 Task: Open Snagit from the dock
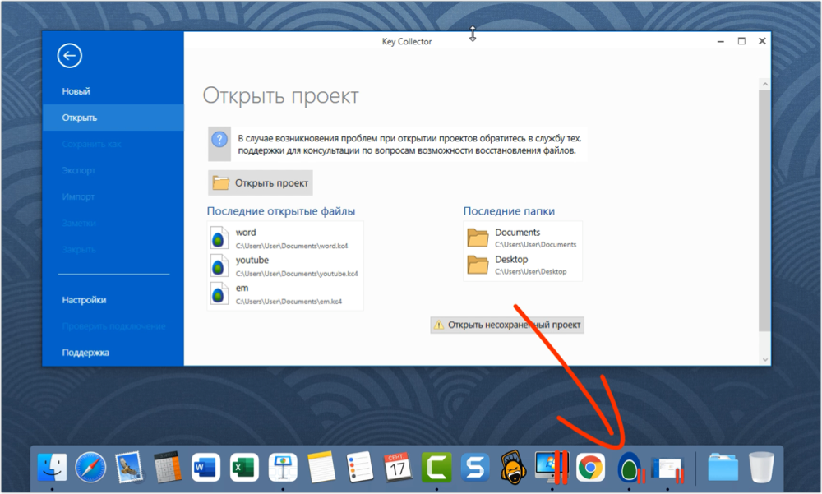475,466
